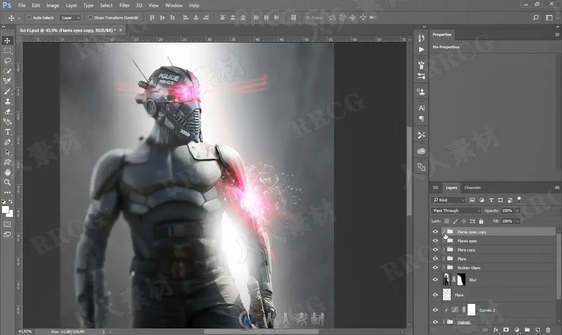Select the Eyedropper tool

click(x=7, y=81)
